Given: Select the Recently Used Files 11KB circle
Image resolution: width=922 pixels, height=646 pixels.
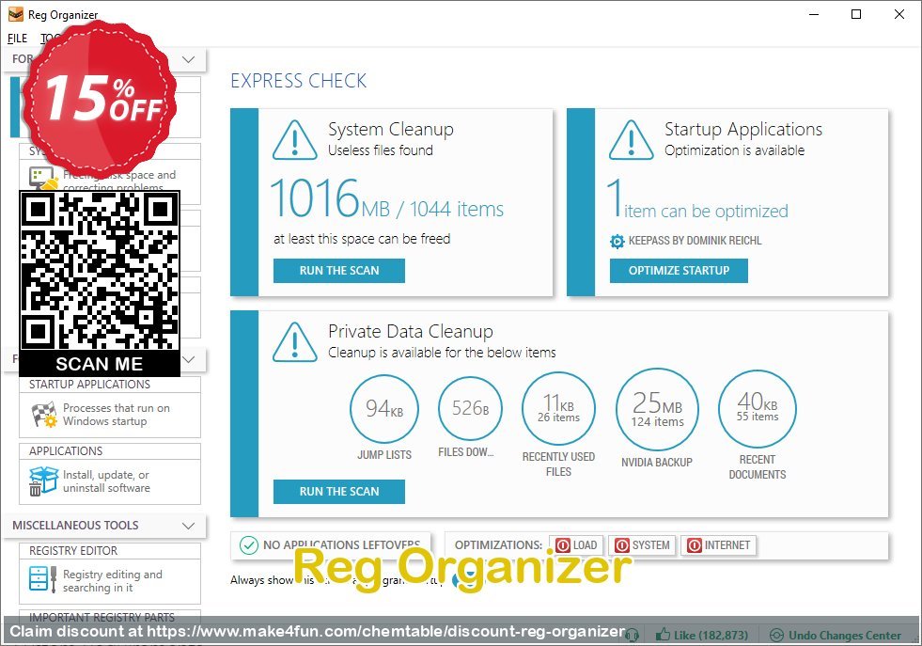Looking at the screenshot, I should point(558,408).
